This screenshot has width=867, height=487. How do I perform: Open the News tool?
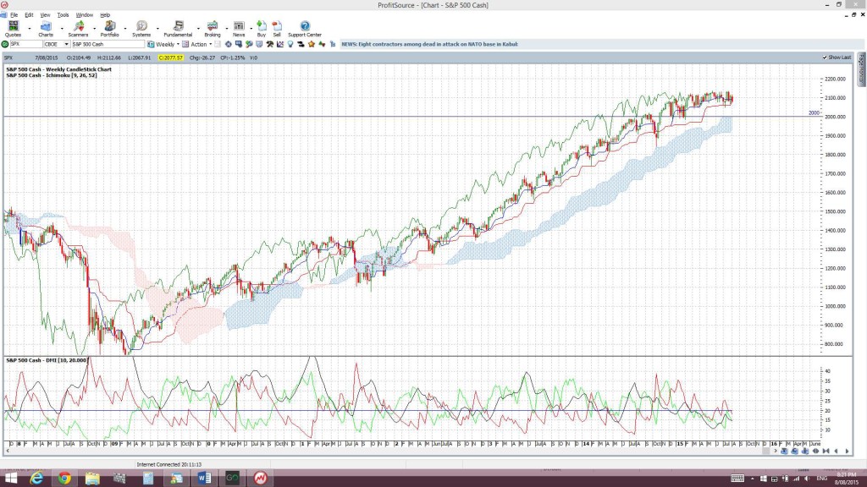coord(239,28)
